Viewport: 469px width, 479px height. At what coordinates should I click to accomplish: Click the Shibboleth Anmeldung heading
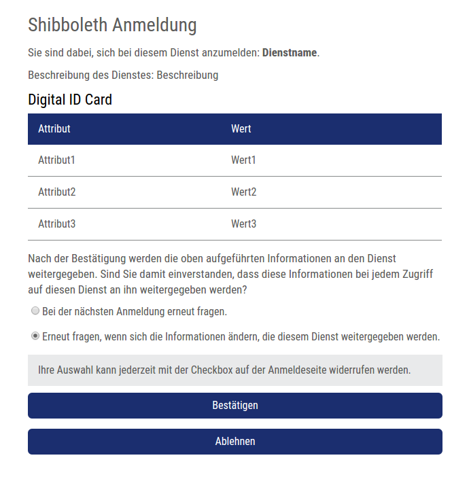[x=112, y=25]
